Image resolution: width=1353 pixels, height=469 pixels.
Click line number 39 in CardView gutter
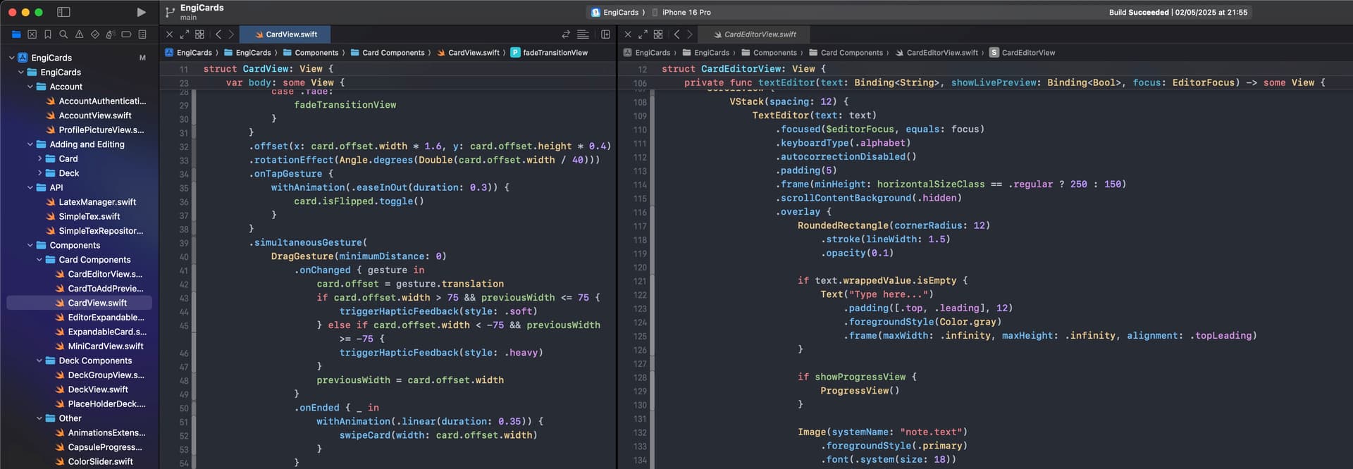tap(184, 243)
